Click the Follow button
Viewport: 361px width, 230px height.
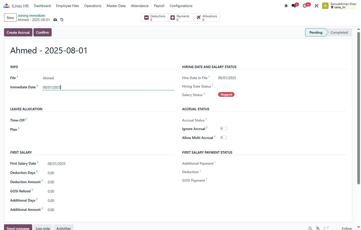(347, 228)
